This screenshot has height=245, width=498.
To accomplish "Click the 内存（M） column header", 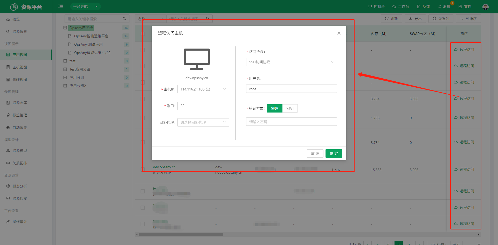I will [379, 34].
